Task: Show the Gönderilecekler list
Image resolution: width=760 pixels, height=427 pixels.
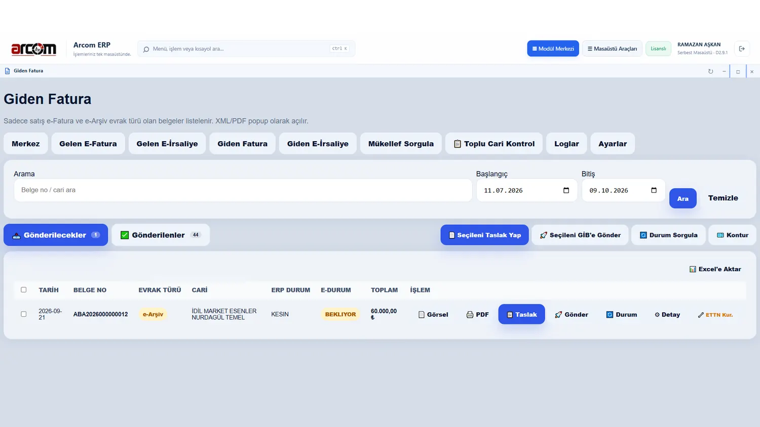Action: [56, 235]
